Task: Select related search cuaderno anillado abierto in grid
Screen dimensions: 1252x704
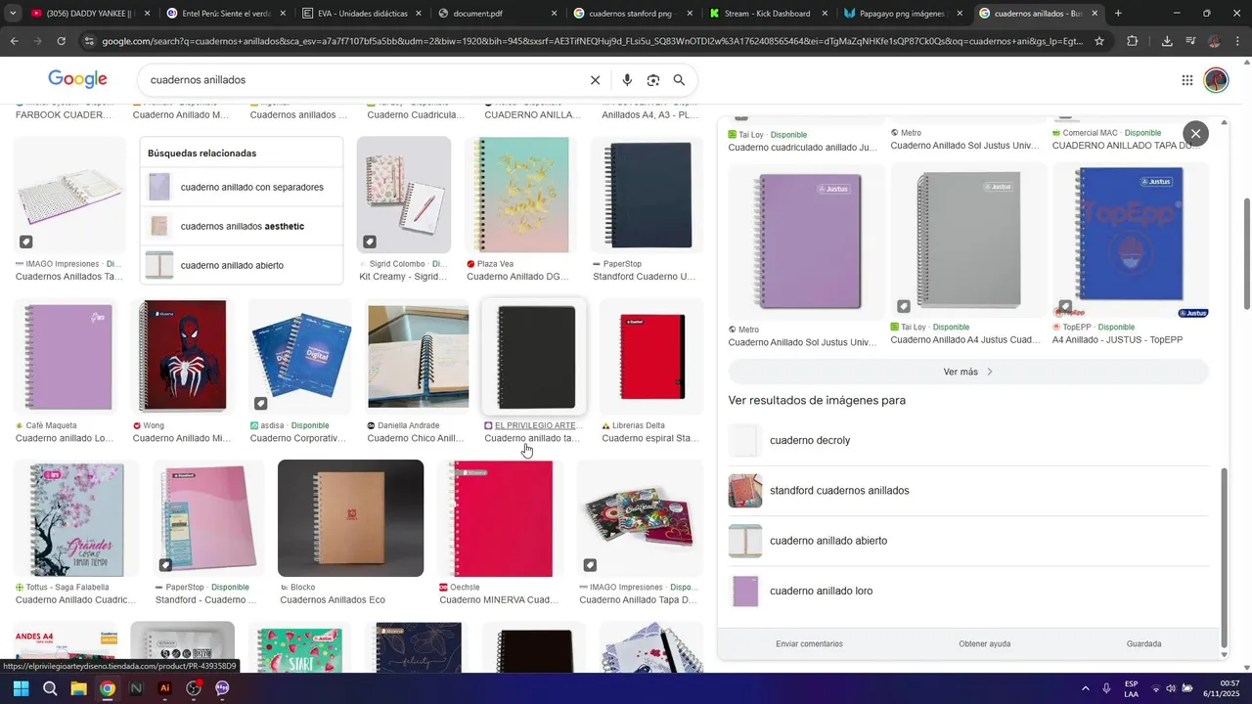Action: pyautogui.click(x=242, y=265)
